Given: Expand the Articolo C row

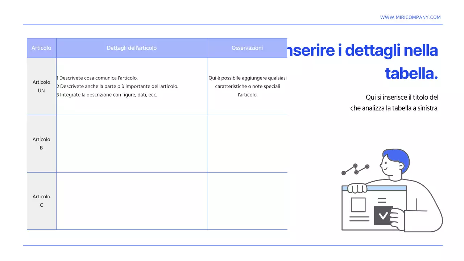Looking at the screenshot, I should [41, 200].
